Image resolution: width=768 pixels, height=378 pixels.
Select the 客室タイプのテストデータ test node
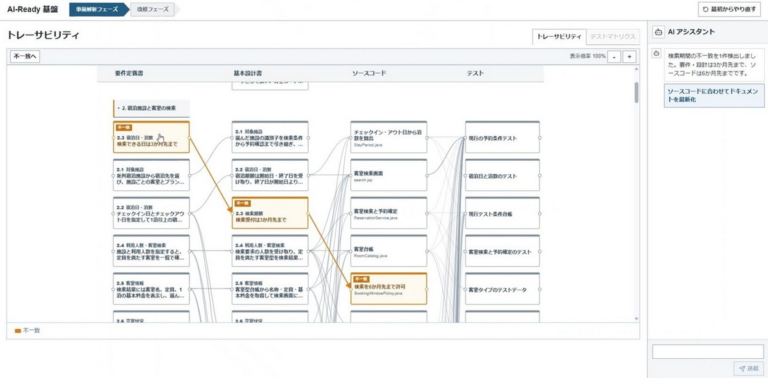click(x=503, y=289)
